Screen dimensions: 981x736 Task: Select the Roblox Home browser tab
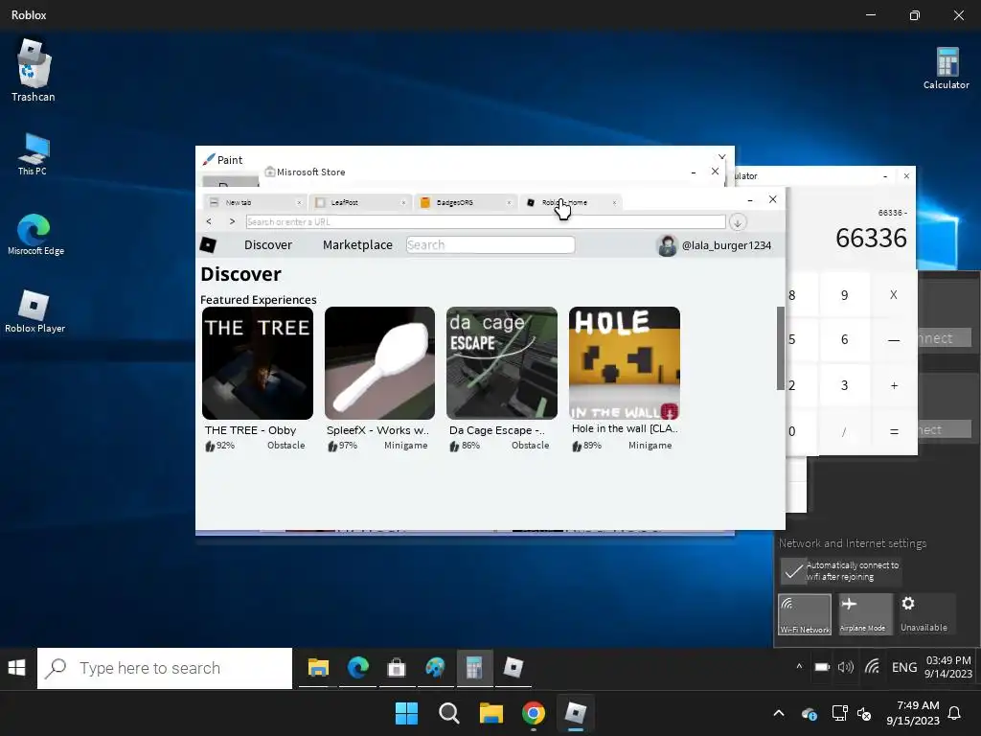click(571, 203)
